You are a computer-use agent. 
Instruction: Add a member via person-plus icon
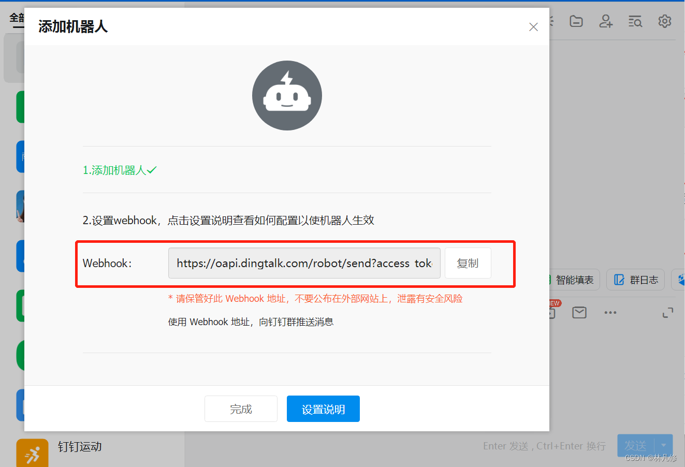tap(606, 21)
